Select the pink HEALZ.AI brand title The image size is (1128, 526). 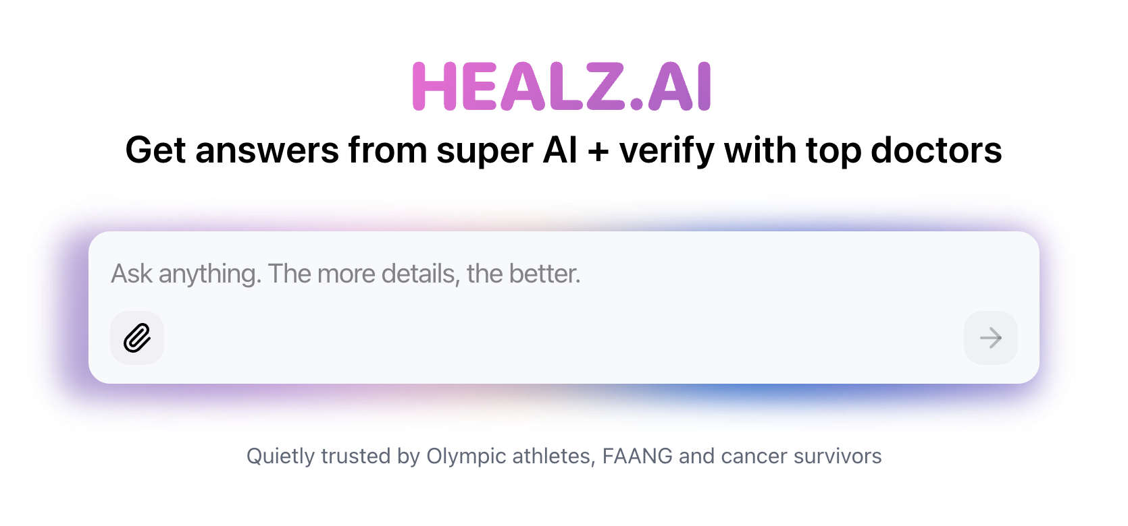coord(562,86)
